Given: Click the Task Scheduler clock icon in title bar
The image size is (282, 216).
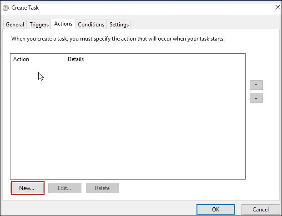Looking at the screenshot, I should [5, 8].
